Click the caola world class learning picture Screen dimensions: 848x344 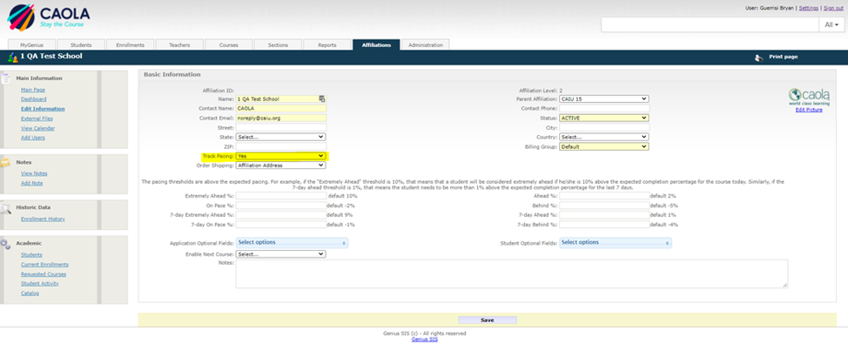pyautogui.click(x=809, y=98)
